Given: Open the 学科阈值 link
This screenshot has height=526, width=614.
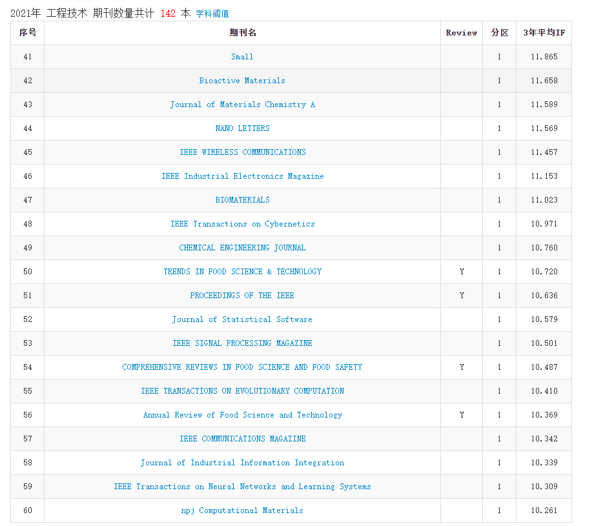Looking at the screenshot, I should pyautogui.click(x=212, y=14).
